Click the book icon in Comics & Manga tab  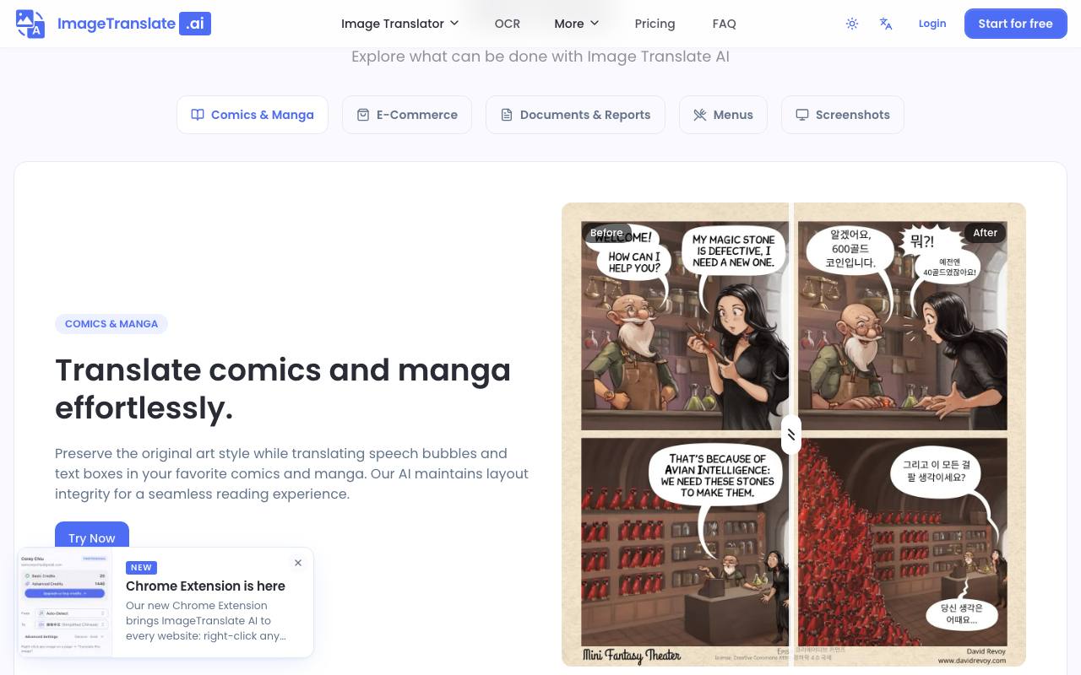[198, 115]
